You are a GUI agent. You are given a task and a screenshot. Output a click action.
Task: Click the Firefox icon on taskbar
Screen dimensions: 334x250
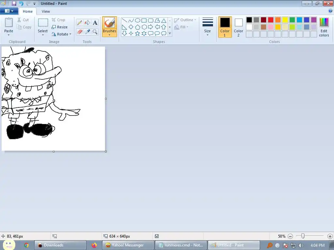pos(94,245)
